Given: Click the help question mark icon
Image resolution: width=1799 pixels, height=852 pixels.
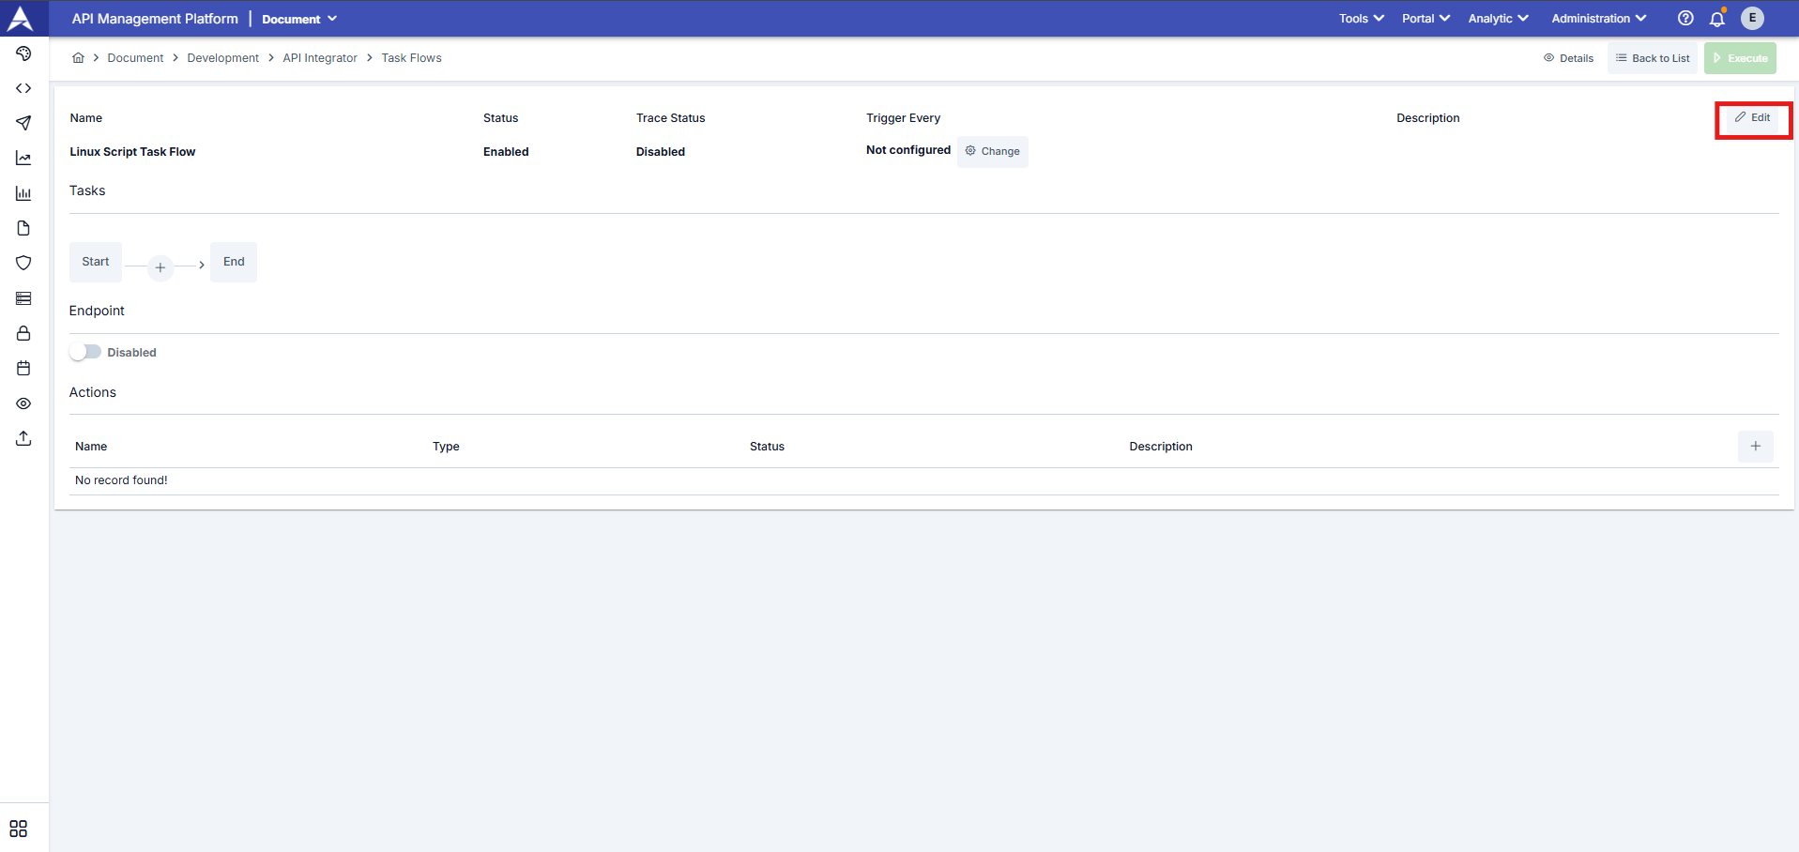Looking at the screenshot, I should [1685, 19].
